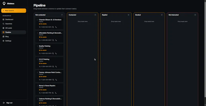Screen dimensions: 206x106
Task: Sign out of Siteless
Action: (x=8, y=103)
